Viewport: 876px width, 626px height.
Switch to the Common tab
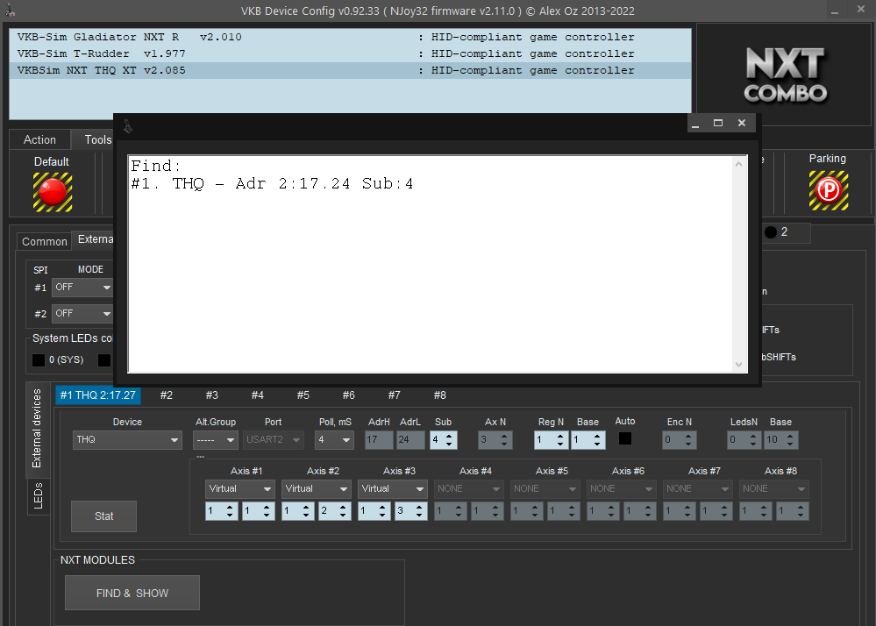pyautogui.click(x=44, y=241)
